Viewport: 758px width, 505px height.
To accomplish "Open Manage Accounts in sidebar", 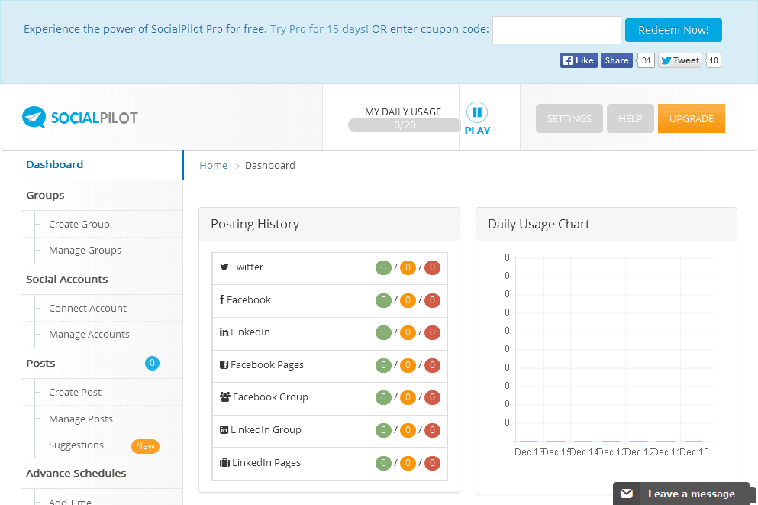I will pyautogui.click(x=89, y=335).
